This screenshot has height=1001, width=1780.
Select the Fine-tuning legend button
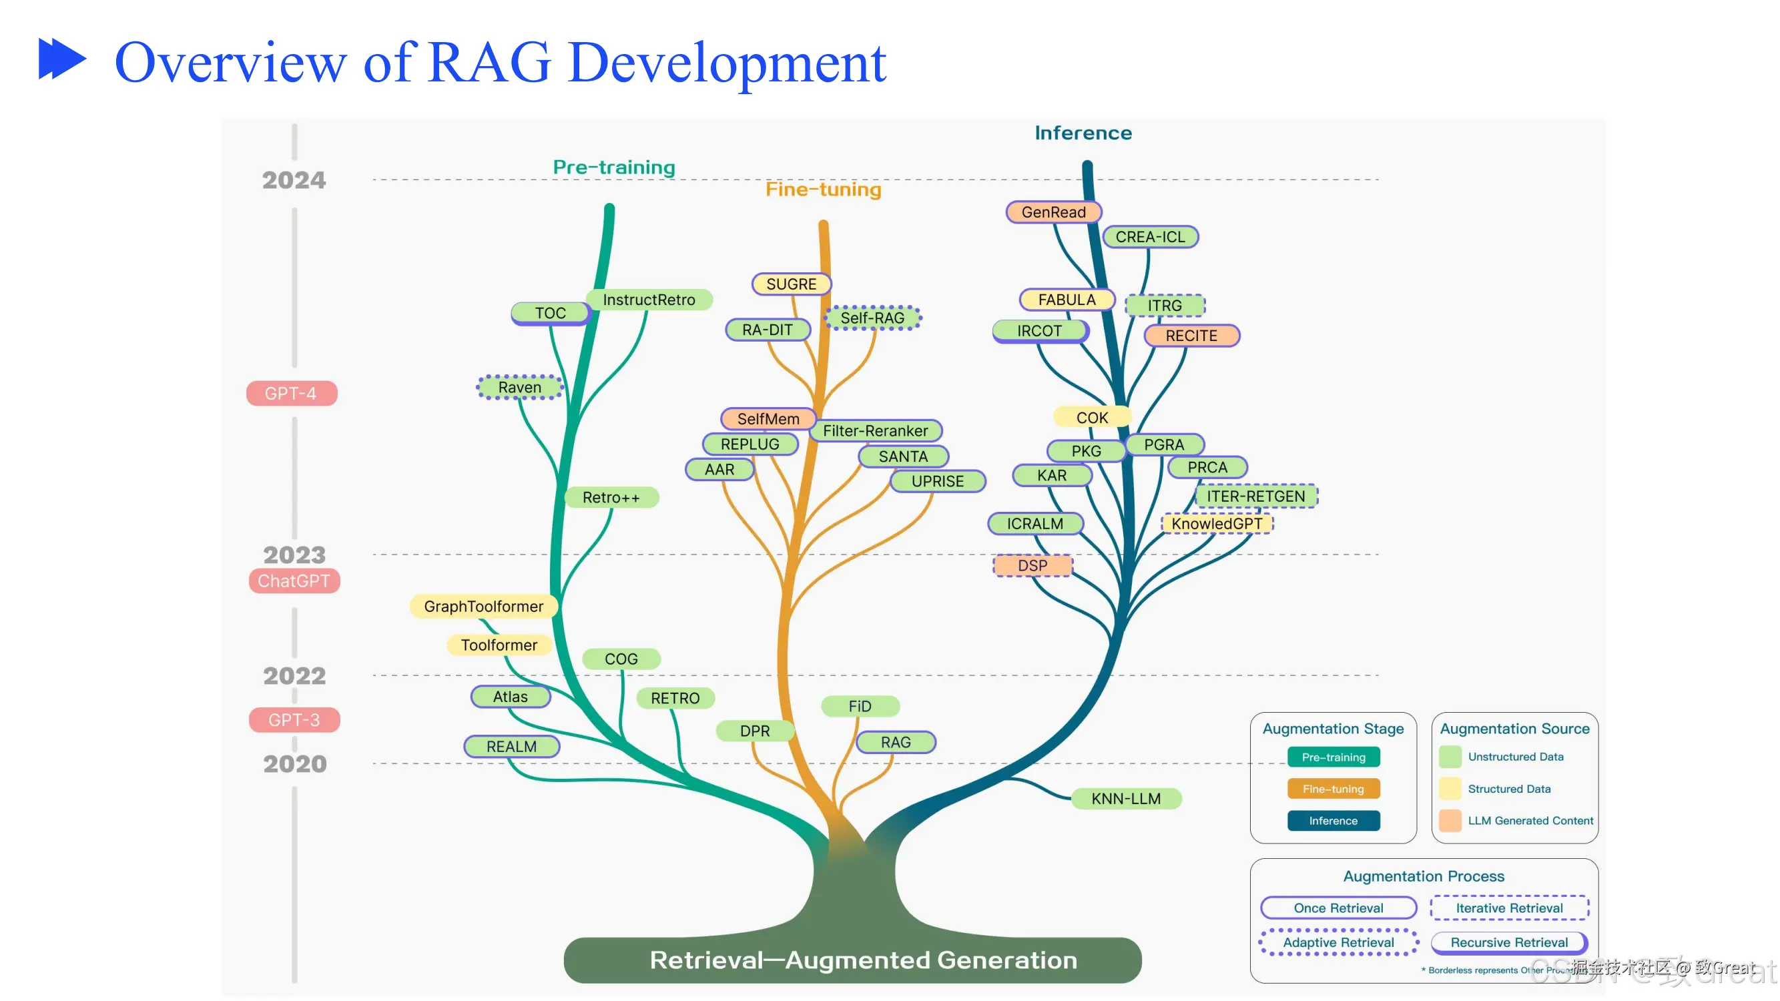[x=1333, y=789]
